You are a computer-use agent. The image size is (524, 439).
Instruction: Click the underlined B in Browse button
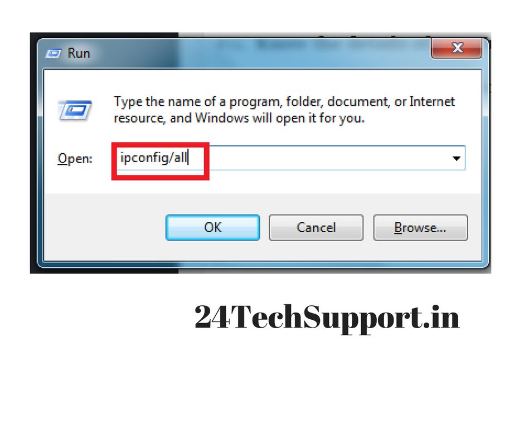pyautogui.click(x=398, y=227)
